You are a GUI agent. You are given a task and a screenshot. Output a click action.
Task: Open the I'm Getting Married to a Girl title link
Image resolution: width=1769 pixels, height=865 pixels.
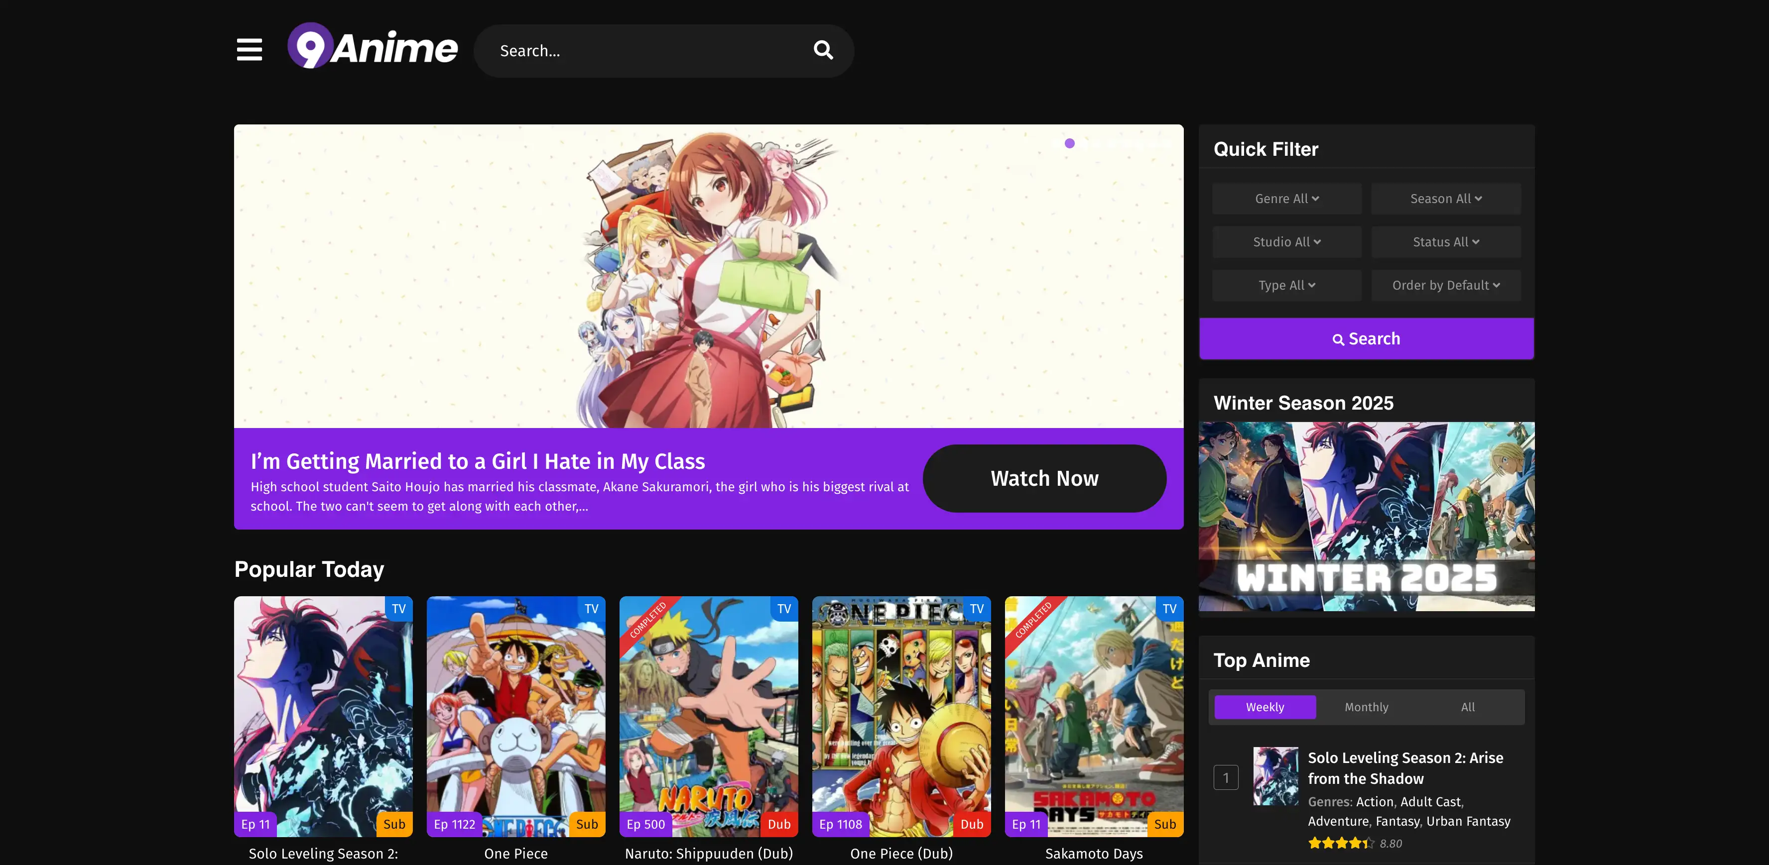tap(477, 461)
